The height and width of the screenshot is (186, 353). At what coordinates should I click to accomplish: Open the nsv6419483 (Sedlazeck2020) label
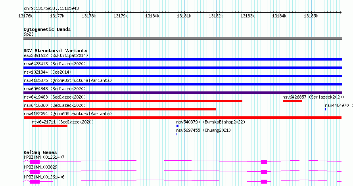click(x=55, y=97)
